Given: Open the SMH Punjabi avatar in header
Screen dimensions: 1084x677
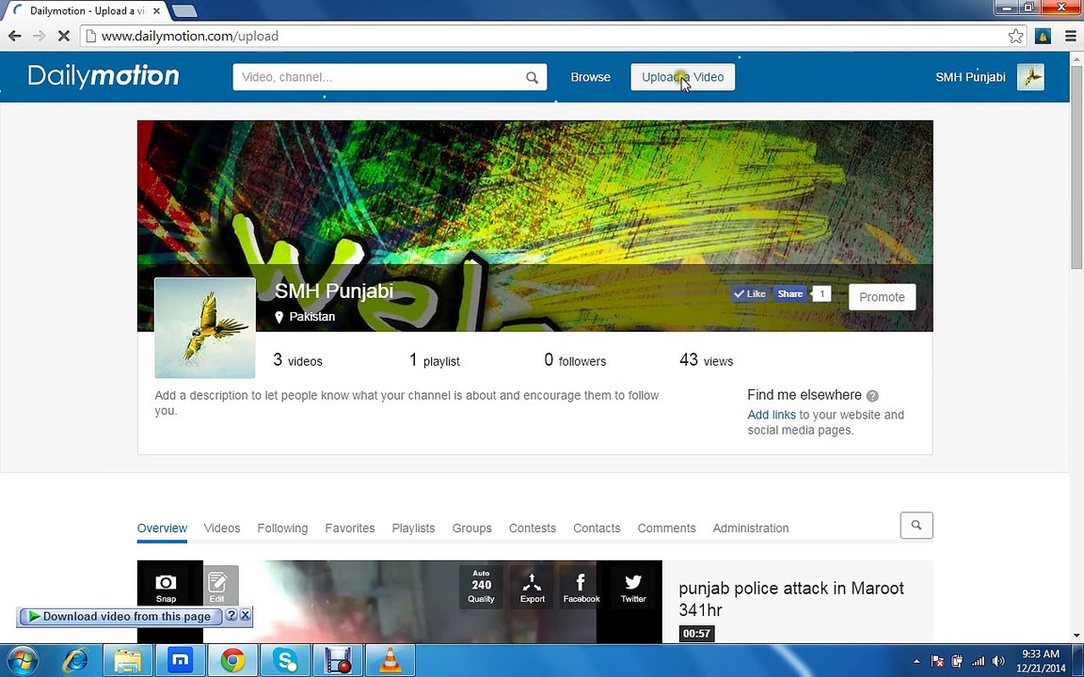Looking at the screenshot, I should coord(1030,77).
